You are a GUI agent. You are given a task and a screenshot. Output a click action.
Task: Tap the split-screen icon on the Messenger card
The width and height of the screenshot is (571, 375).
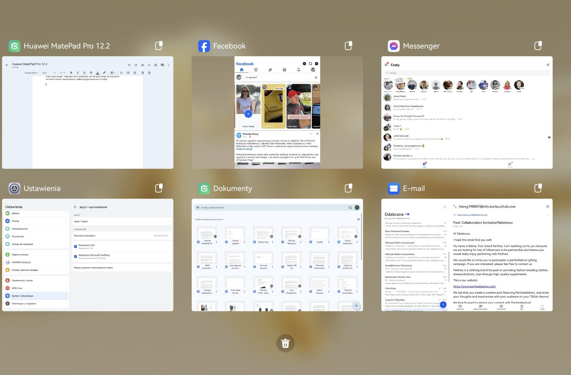click(x=538, y=46)
